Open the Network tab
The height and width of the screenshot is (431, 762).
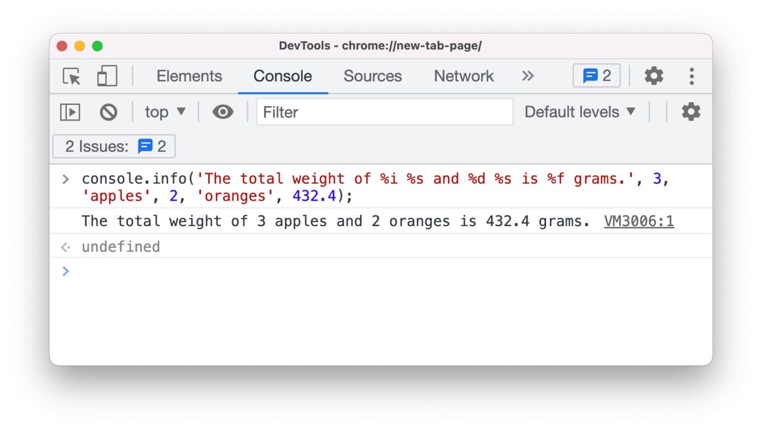coord(463,76)
